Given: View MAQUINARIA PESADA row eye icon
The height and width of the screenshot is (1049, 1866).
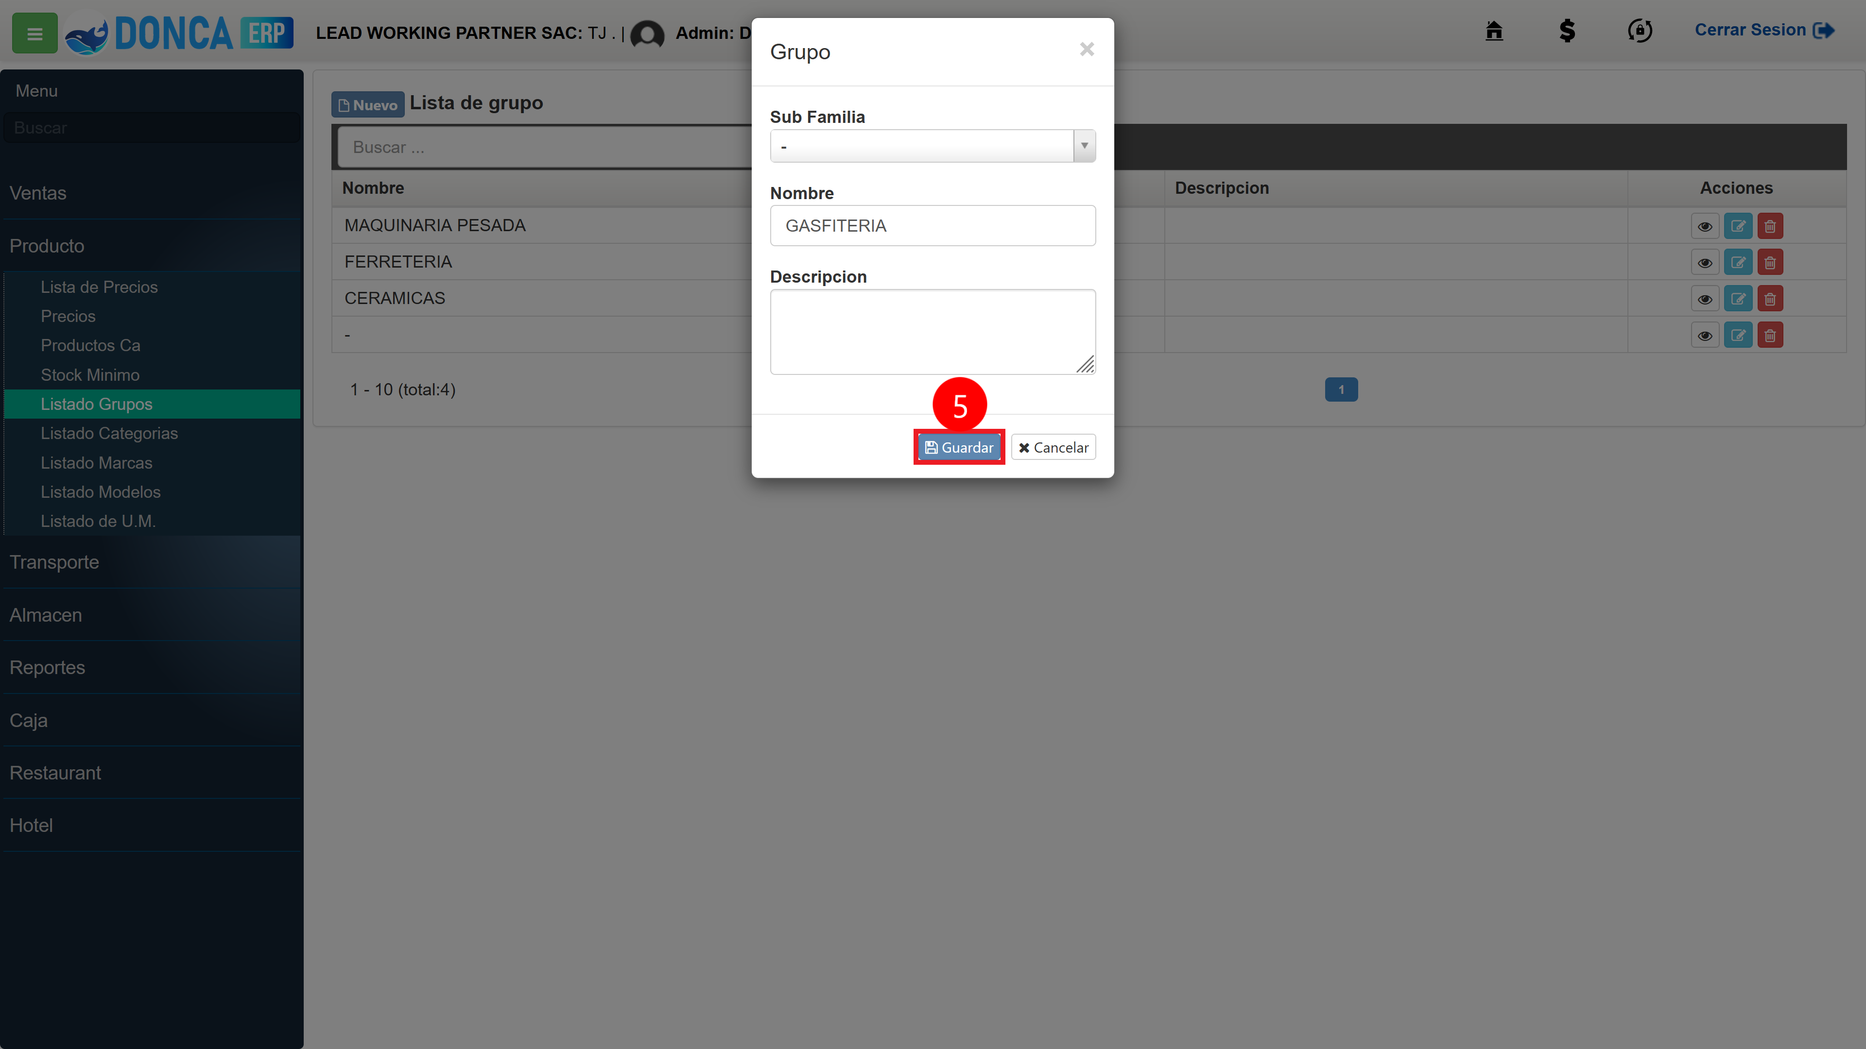Looking at the screenshot, I should coord(1705,227).
